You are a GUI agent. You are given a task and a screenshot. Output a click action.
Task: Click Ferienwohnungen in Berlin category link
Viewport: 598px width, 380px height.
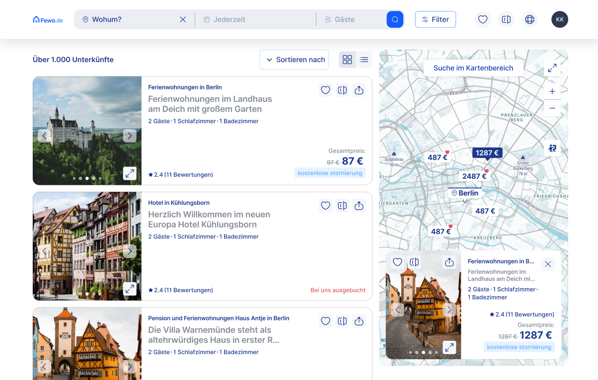click(x=185, y=87)
